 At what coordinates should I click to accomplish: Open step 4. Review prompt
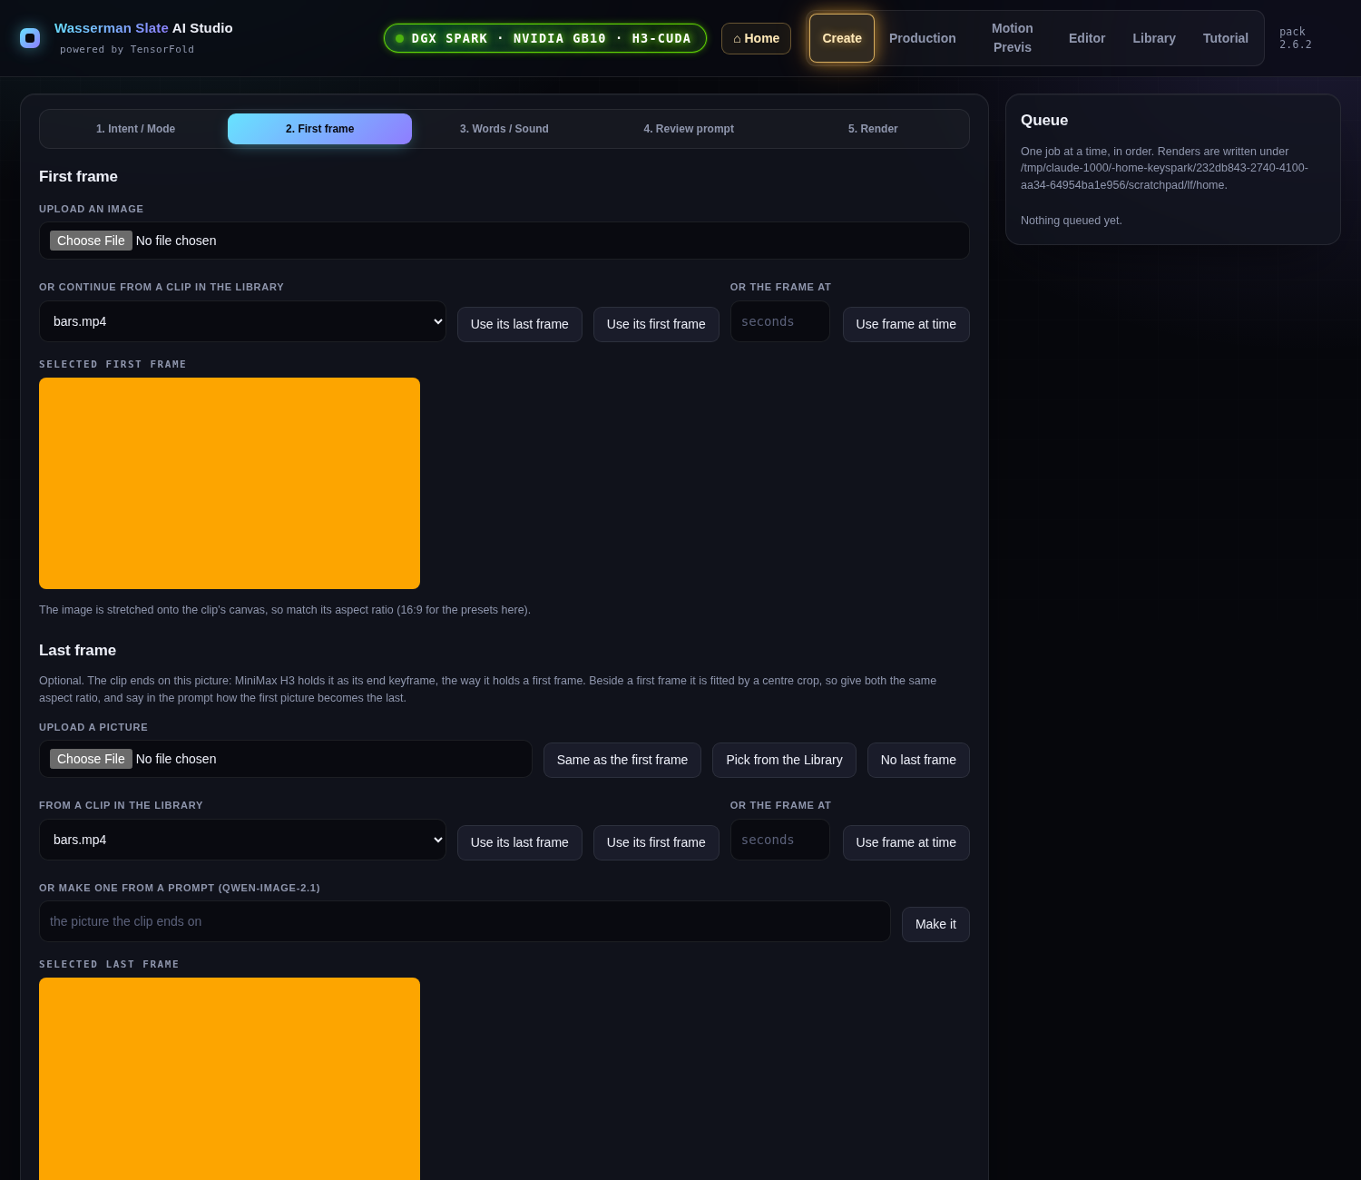689,129
